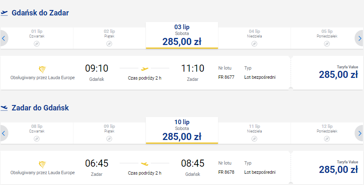Image resolution: width=364 pixels, height=185 pixels.
Task: Click the returning plane icon beside Zadar do Gdańsk
Action: (5, 108)
